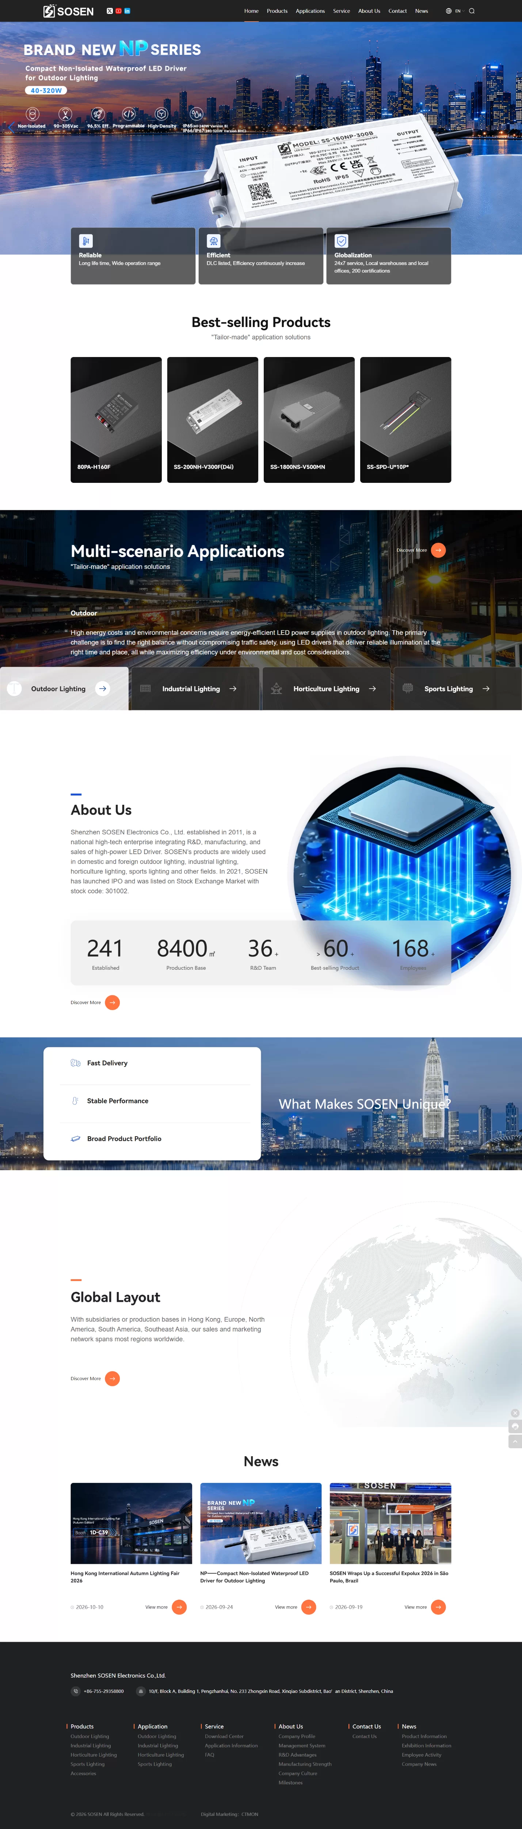The width and height of the screenshot is (522, 1829).
Task: Open the X (Twitter) social icon
Action: [109, 11]
